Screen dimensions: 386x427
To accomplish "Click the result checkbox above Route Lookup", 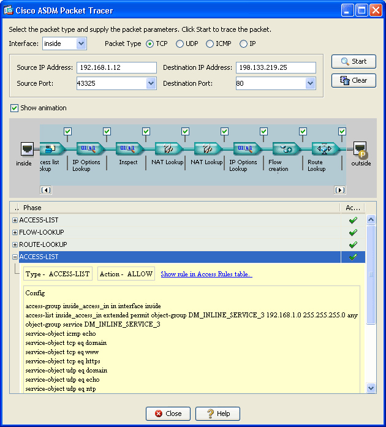I will point(342,132).
